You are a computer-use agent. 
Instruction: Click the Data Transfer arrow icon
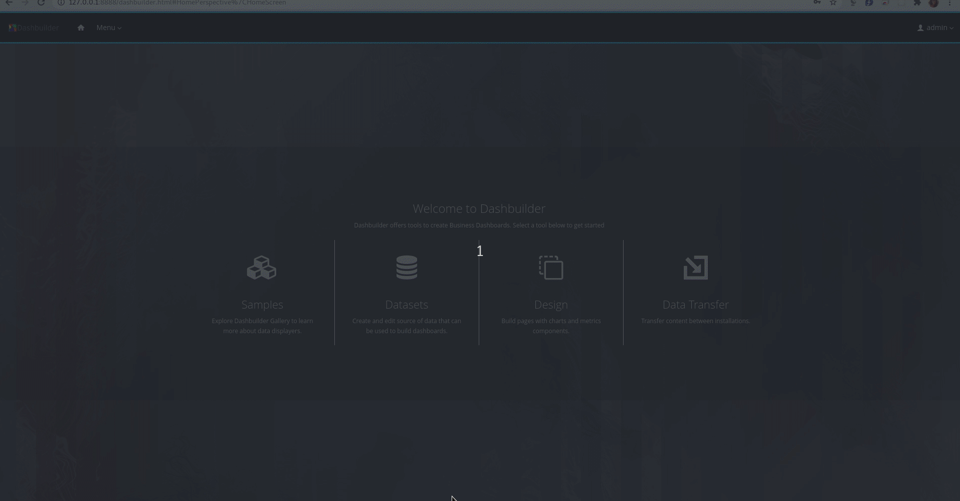pos(696,268)
